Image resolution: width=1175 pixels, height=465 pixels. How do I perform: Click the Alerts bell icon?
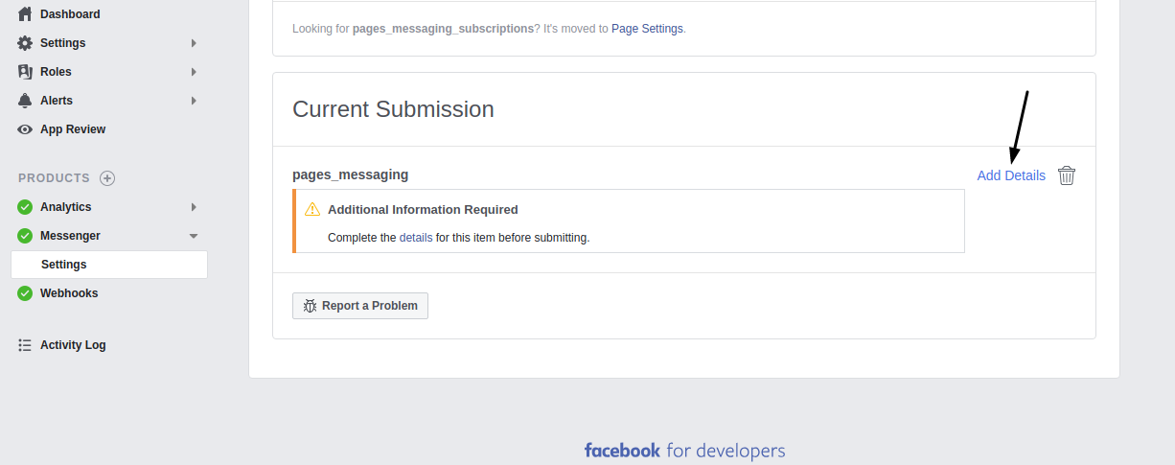[x=25, y=101]
